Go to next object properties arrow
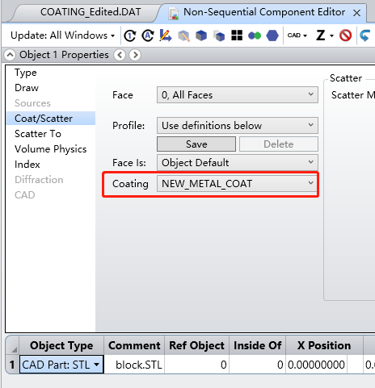Image resolution: width=375 pixels, height=388 pixels. (x=135, y=55)
